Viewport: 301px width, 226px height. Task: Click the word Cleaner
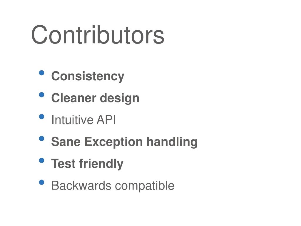[x=74, y=98]
